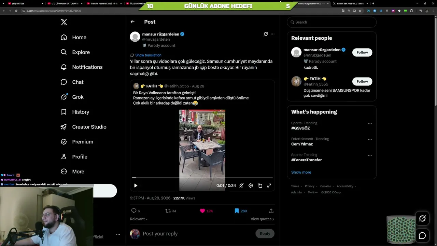The height and width of the screenshot is (246, 437).
Task: Switch to the Transfer Haberleri 2026 tab
Action: (x=104, y=3)
